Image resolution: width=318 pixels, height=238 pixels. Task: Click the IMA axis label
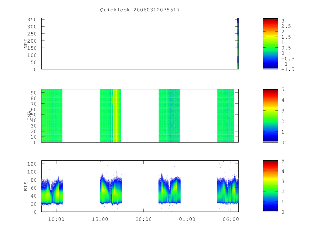(29, 116)
